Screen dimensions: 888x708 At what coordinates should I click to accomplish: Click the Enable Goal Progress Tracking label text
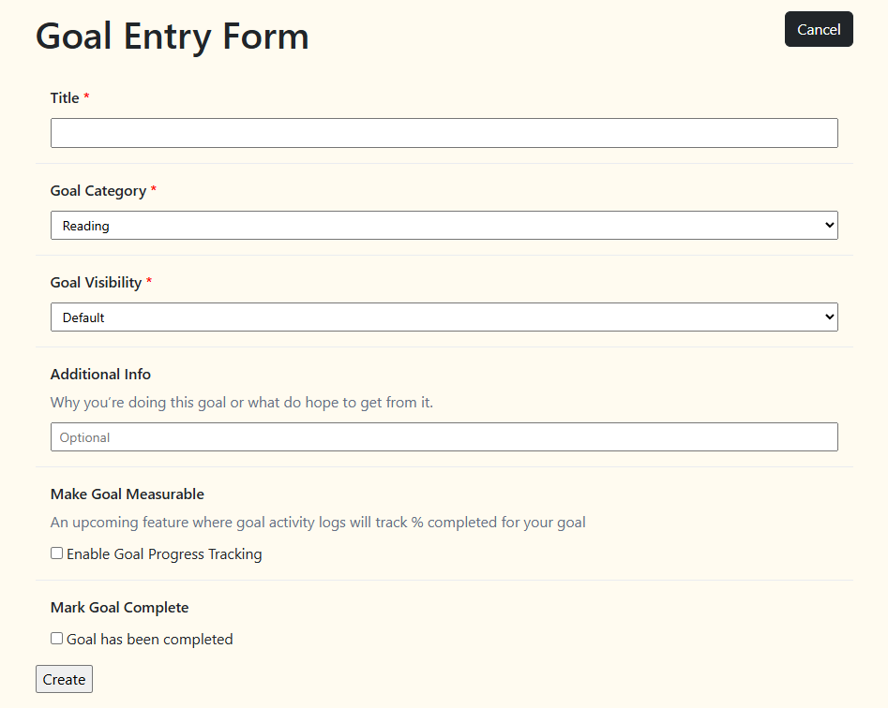[164, 554]
